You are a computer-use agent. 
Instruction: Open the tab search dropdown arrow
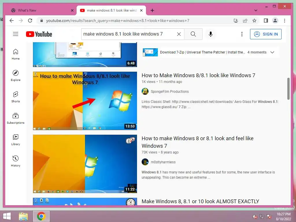coord(256,10)
